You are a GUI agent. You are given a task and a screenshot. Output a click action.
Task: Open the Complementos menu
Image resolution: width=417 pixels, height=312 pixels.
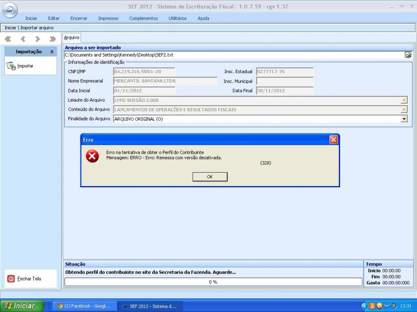[143, 18]
